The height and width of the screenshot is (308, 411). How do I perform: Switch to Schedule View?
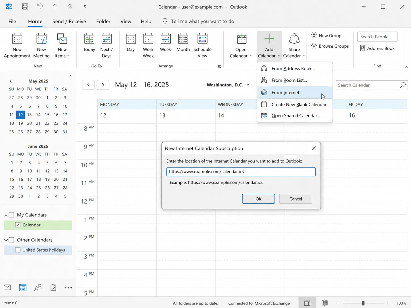point(202,45)
